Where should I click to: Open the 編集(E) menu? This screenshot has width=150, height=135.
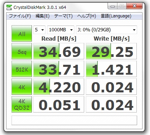(x=42, y=16)
